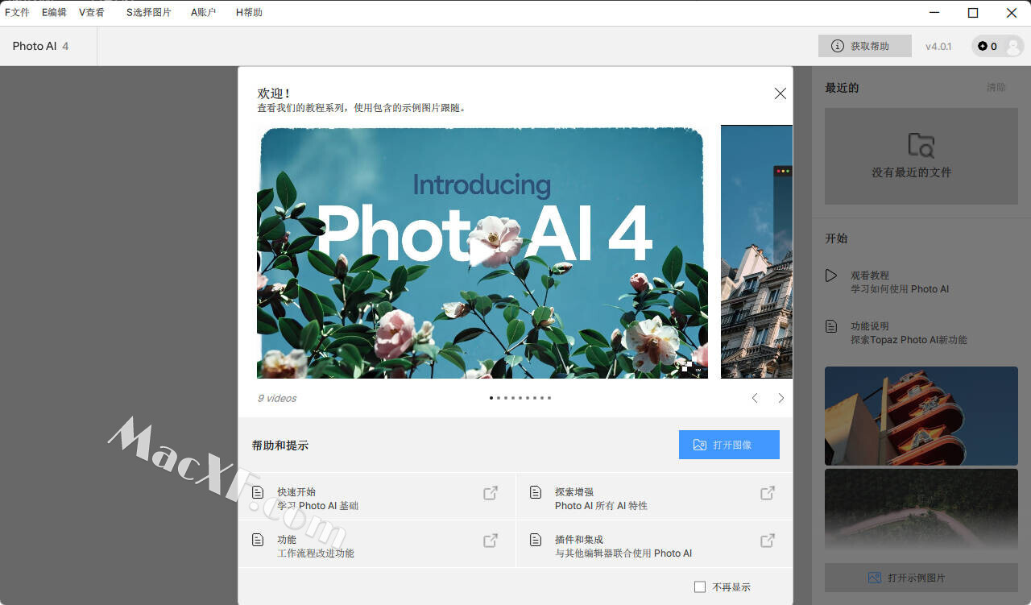This screenshot has height=605, width=1031.
Task: Open the 快速开始 help item
Action: click(x=377, y=496)
